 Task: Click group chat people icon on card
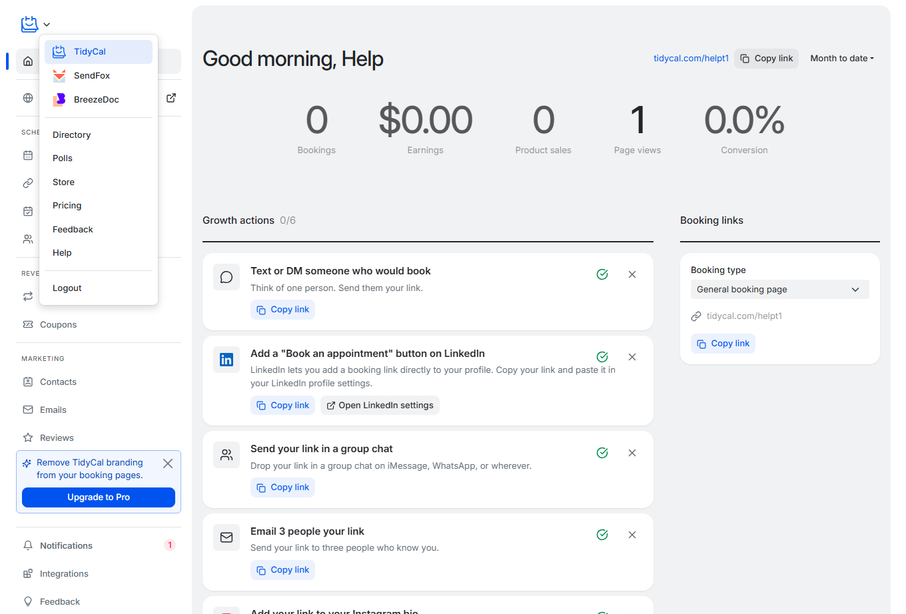click(226, 455)
